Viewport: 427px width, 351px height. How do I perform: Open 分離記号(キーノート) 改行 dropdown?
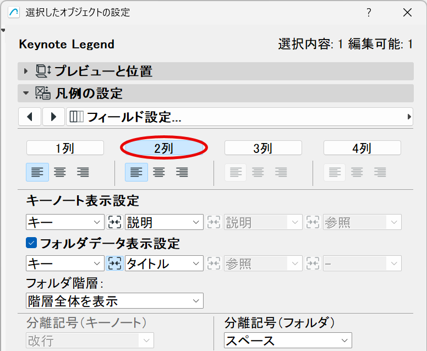(x=90, y=341)
